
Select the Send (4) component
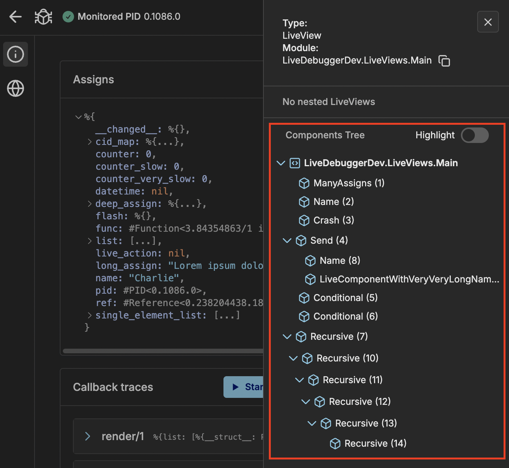(x=329, y=241)
